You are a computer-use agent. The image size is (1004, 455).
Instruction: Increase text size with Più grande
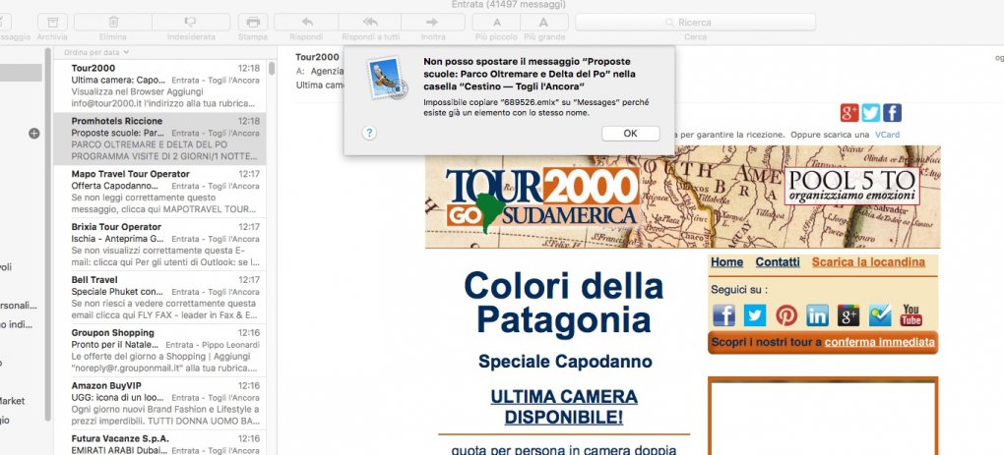[x=543, y=22]
